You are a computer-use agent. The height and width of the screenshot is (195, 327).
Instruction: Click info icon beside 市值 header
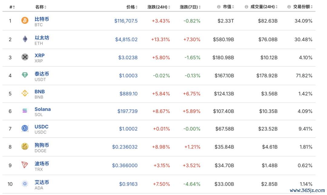pyautogui.click(x=219, y=7)
